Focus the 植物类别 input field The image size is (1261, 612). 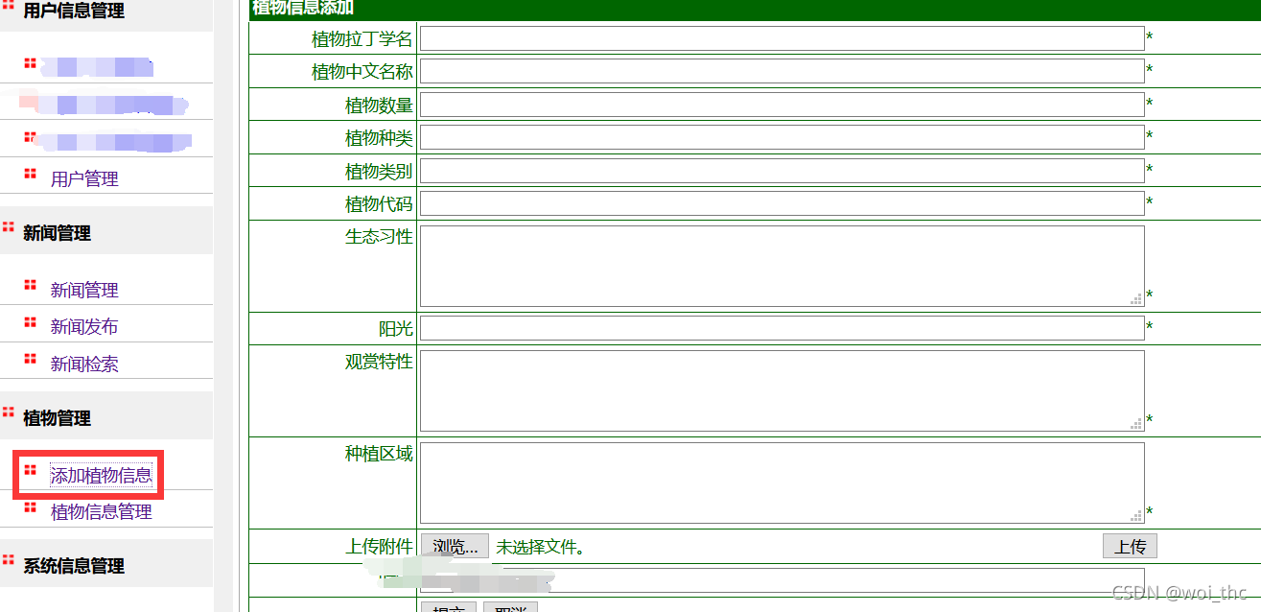click(782, 171)
